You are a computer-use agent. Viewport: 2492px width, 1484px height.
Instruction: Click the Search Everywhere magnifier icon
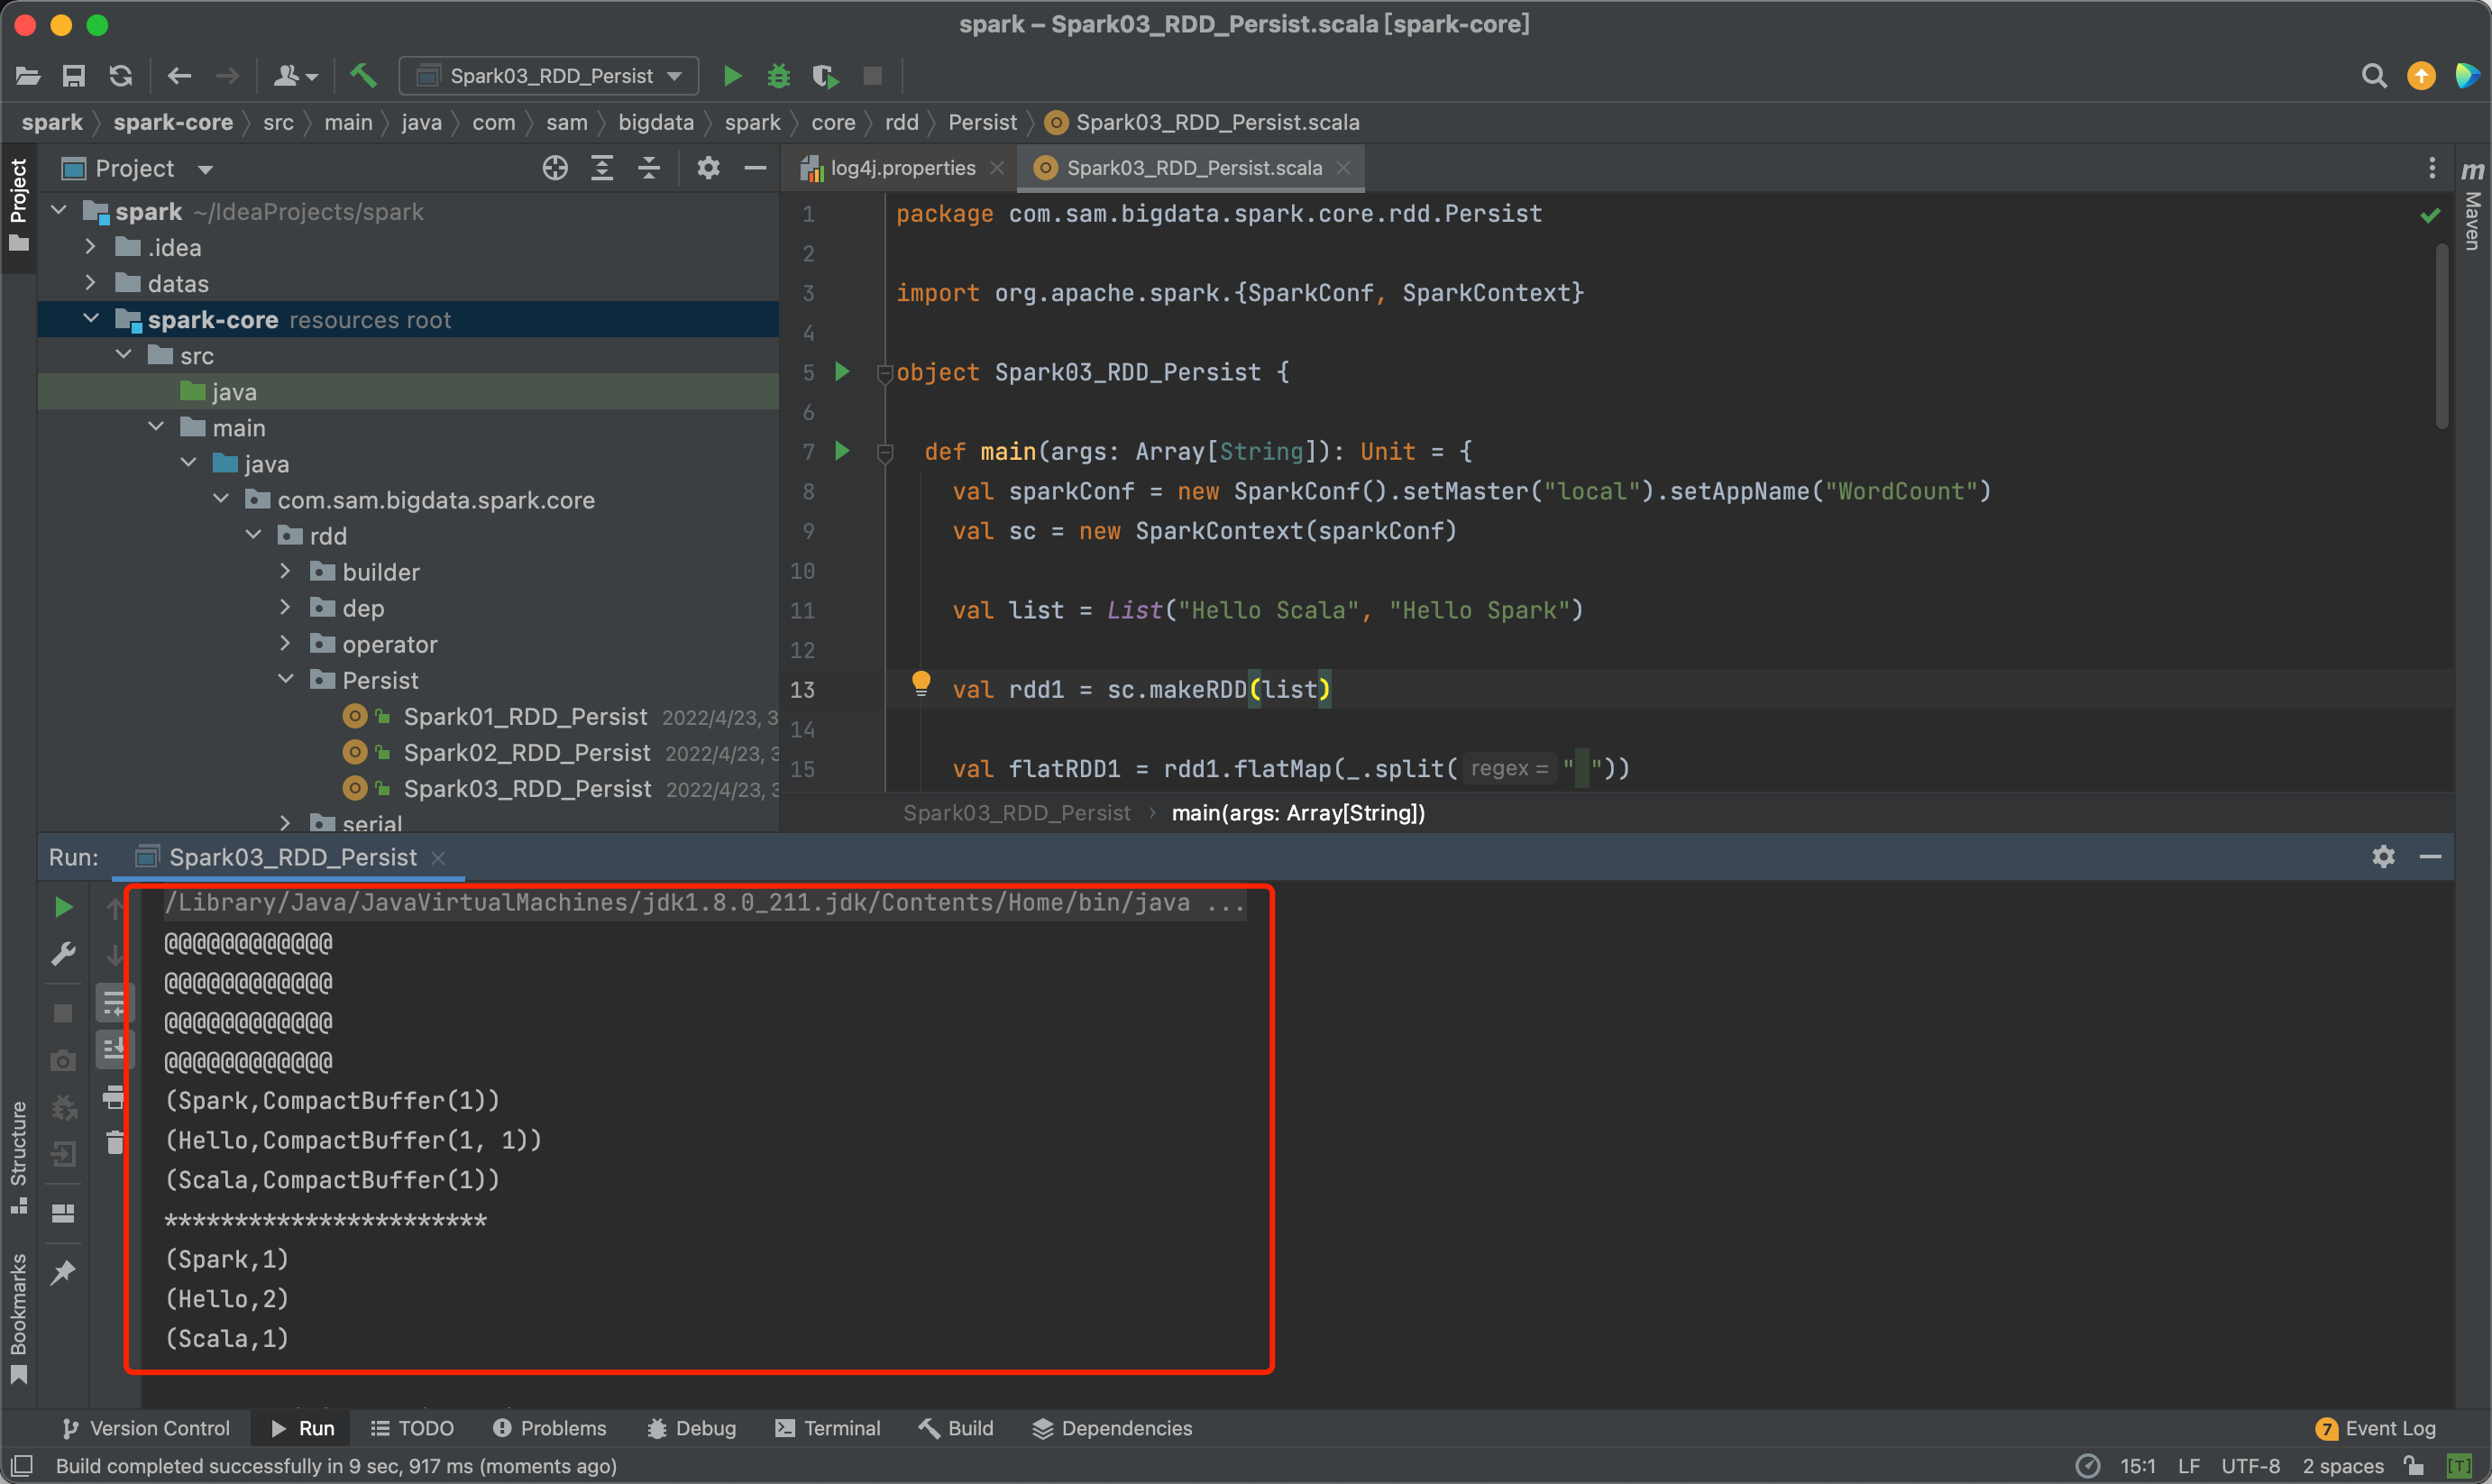(x=2373, y=76)
